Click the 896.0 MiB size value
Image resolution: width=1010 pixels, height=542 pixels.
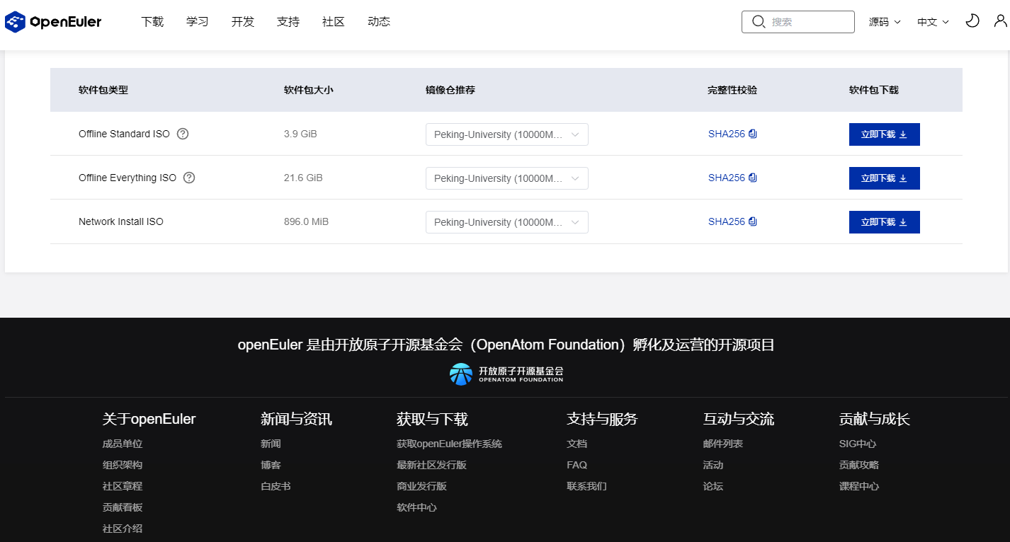306,221
